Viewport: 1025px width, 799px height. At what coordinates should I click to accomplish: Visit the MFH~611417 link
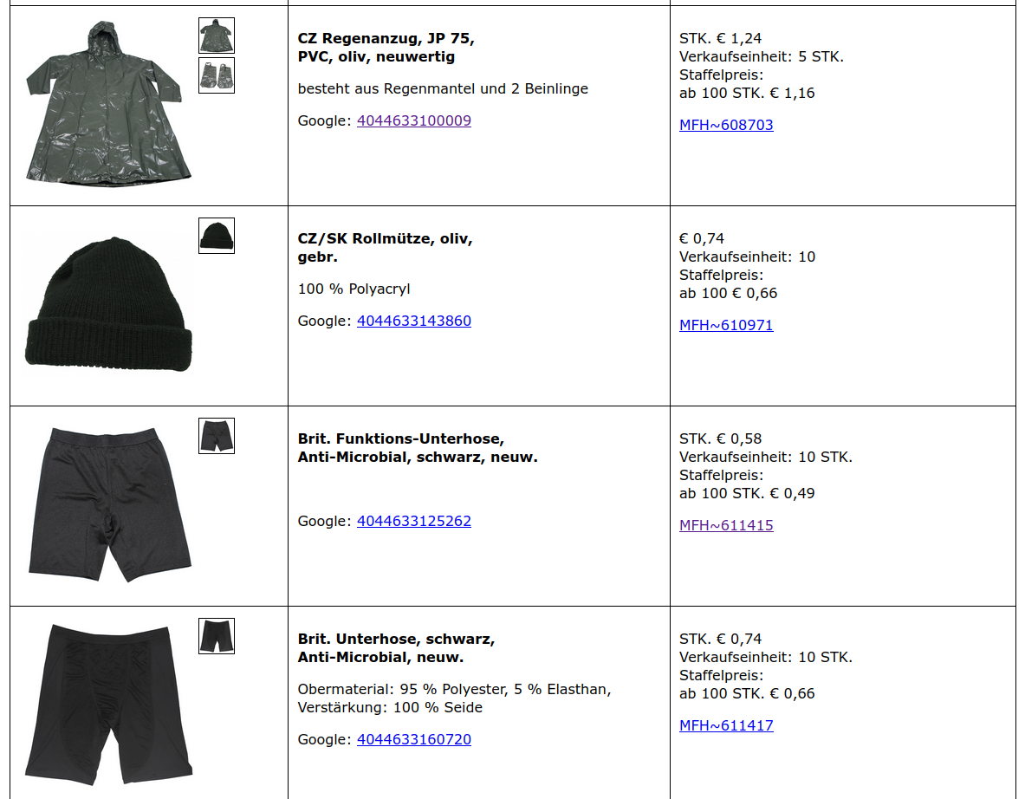tap(726, 725)
